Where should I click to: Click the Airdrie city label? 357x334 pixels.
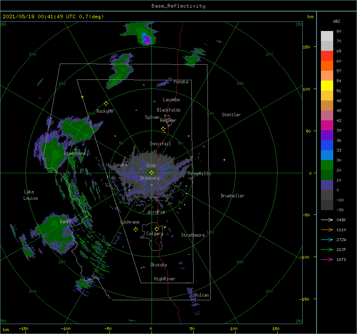[156, 212]
